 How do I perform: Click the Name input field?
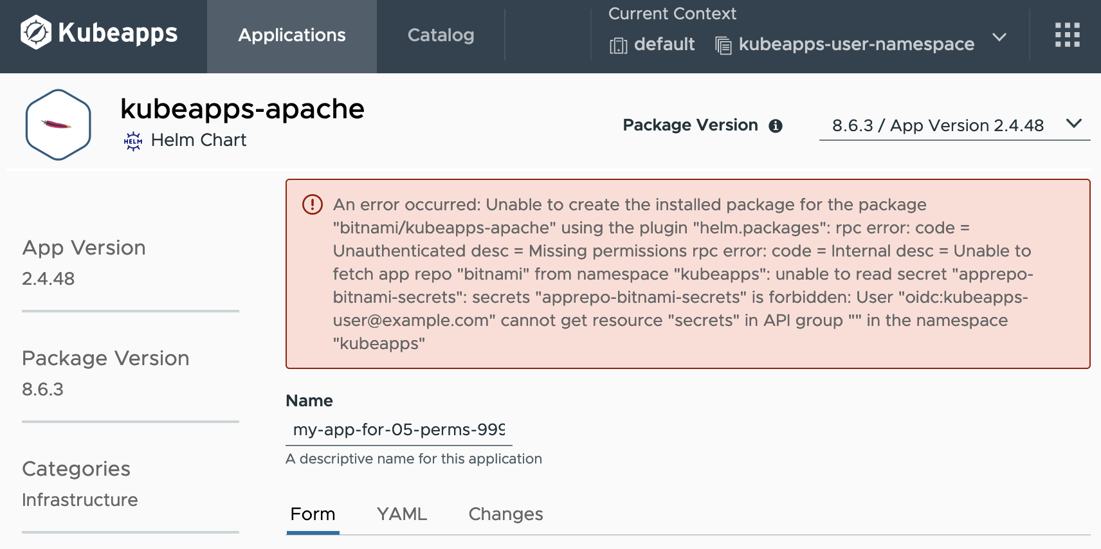coord(399,429)
